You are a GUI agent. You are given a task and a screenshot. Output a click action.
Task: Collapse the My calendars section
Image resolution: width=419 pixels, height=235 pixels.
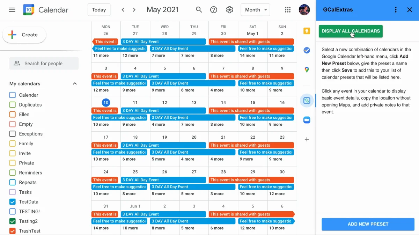(x=74, y=83)
